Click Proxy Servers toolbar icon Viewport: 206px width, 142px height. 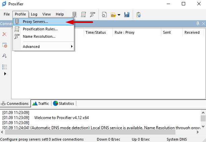(75, 15)
